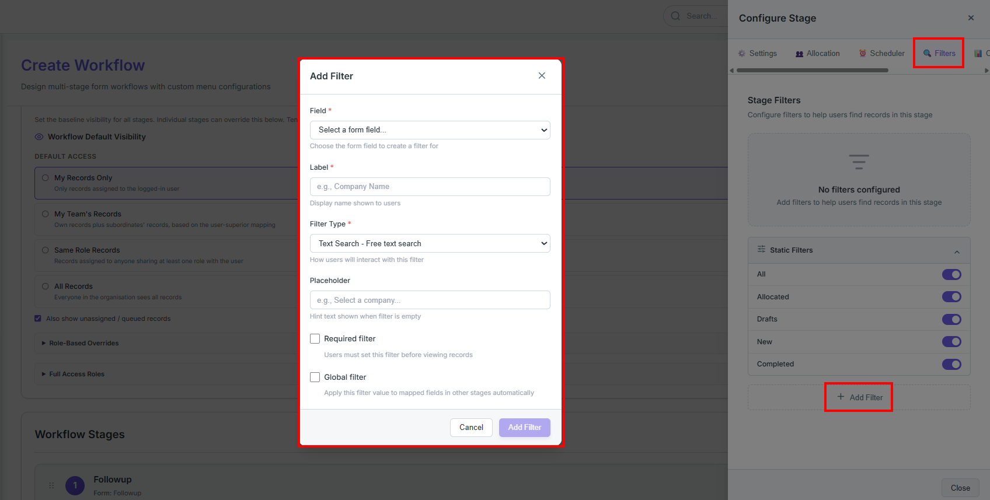The image size is (990, 500).
Task: Click the Placeholder input field
Action: tap(430, 300)
